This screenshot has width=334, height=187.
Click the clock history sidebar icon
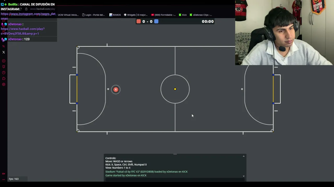(4, 73)
